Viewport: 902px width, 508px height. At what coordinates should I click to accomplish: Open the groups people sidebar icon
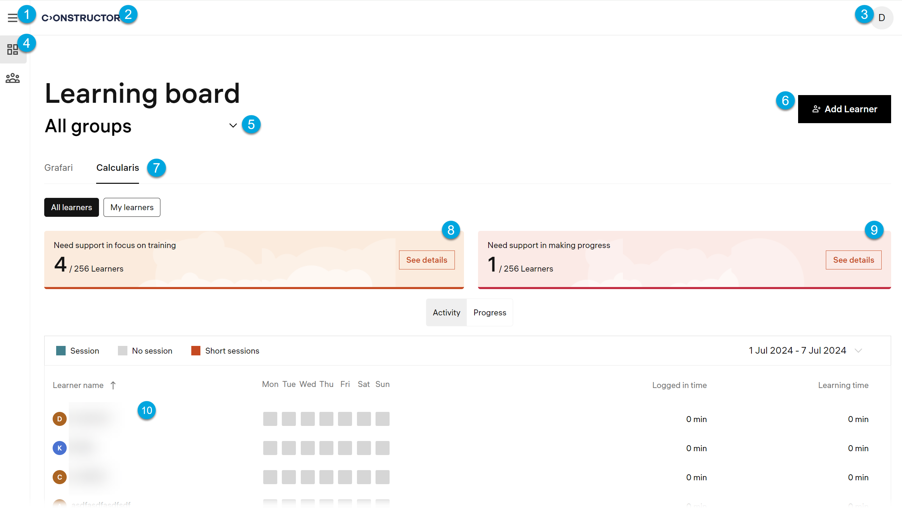pyautogui.click(x=13, y=78)
